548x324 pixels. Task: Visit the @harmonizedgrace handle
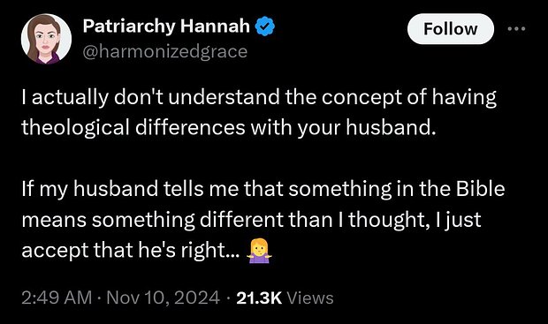point(165,52)
